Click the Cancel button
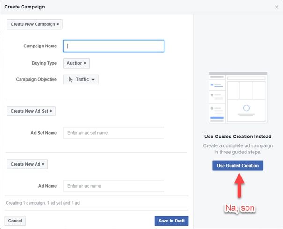 click(x=15, y=221)
